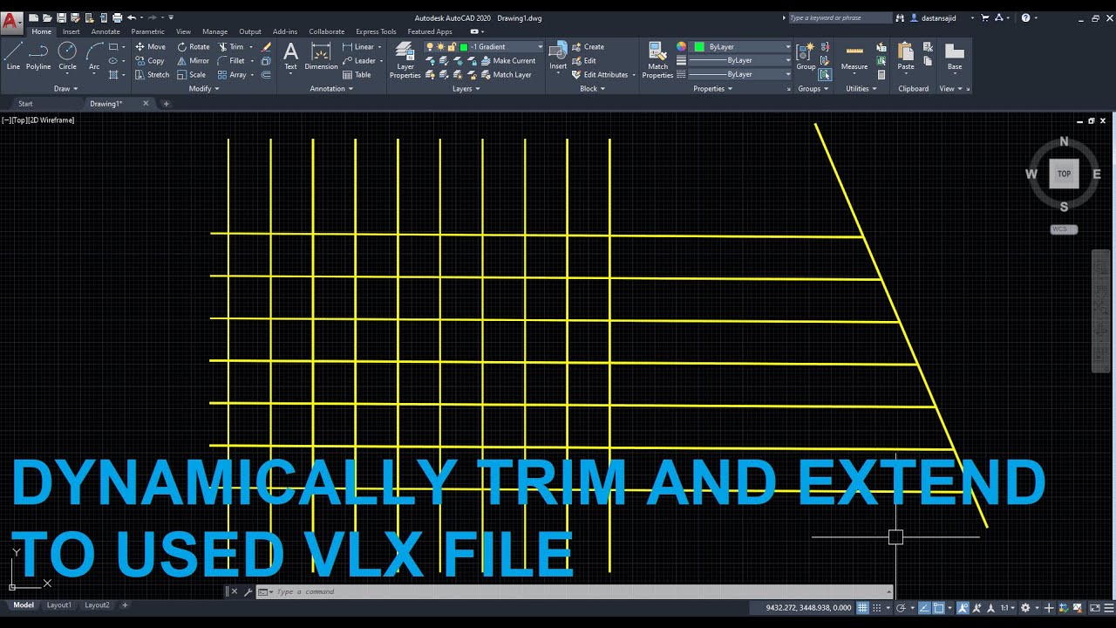Switch to the Start file tab
The height and width of the screenshot is (628, 1116).
click(x=26, y=104)
